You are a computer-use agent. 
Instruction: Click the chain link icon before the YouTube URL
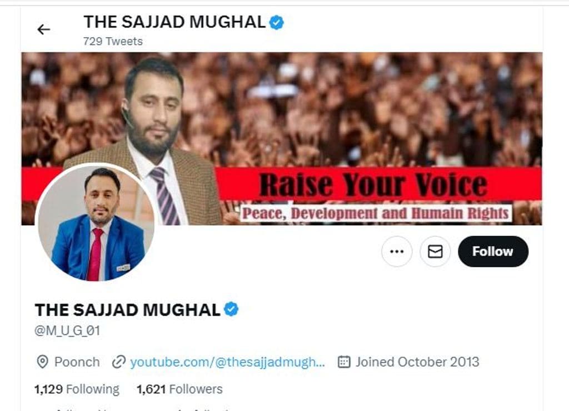coord(118,362)
